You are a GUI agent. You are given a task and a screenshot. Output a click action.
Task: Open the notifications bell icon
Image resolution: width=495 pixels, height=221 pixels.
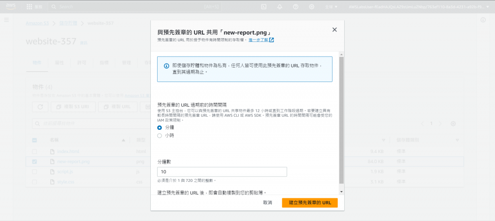tap(280, 7)
